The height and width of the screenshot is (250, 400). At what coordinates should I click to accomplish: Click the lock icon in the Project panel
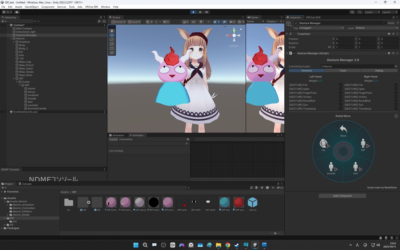point(278,184)
